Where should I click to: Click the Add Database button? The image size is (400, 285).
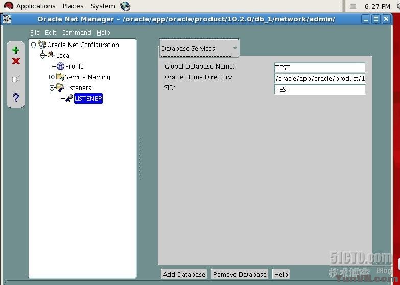pos(184,274)
